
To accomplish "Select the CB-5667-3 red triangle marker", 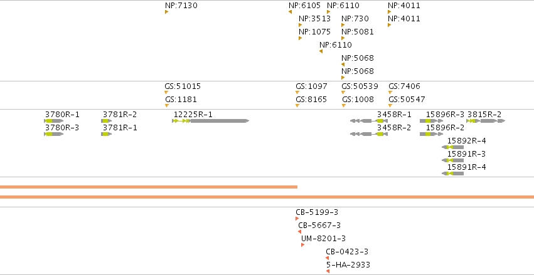I will [x=300, y=232].
